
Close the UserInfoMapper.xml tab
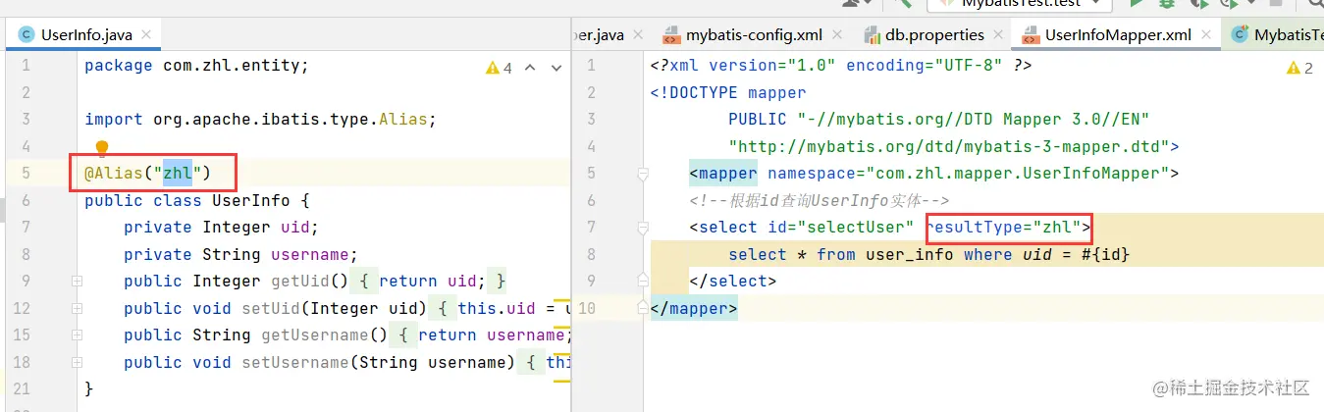(1207, 35)
